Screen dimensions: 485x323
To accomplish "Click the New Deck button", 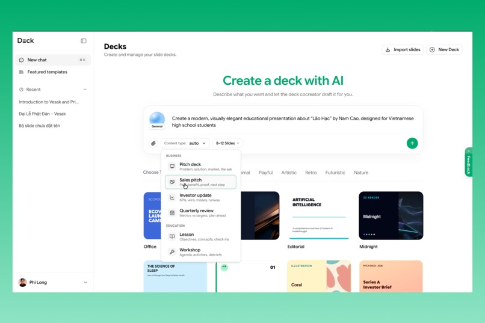I will click(444, 50).
